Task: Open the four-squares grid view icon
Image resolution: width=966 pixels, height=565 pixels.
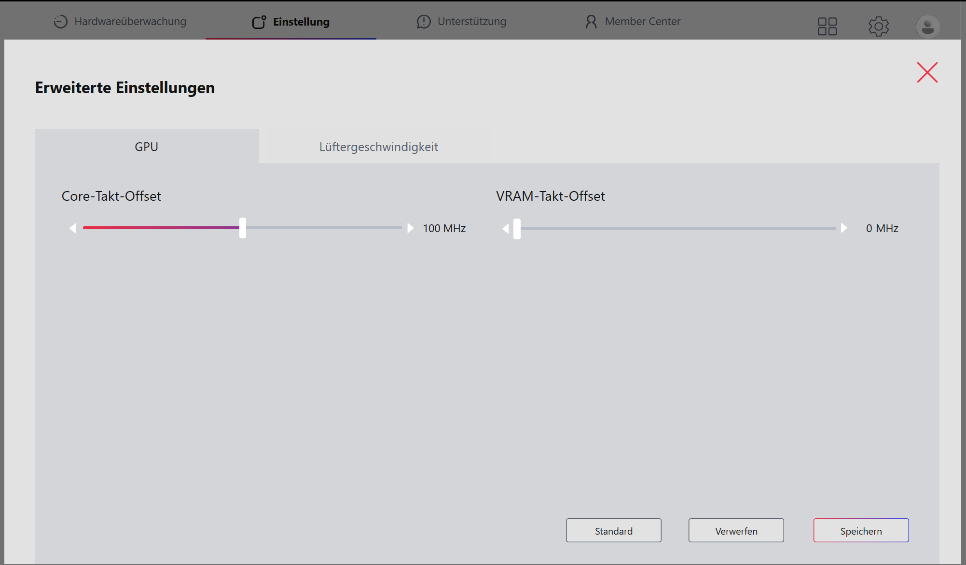Action: point(827,26)
